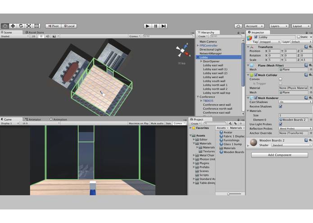313x223 pixels.
Task: Pick object for Element 0 material
Action: click(x=311, y=120)
